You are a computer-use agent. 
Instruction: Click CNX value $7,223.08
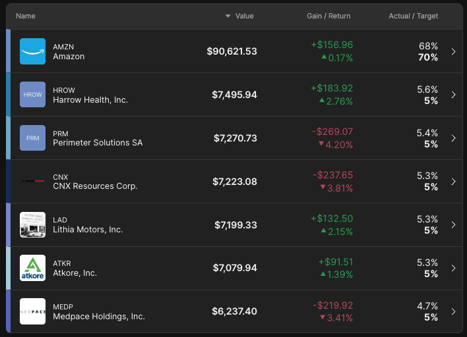point(235,182)
